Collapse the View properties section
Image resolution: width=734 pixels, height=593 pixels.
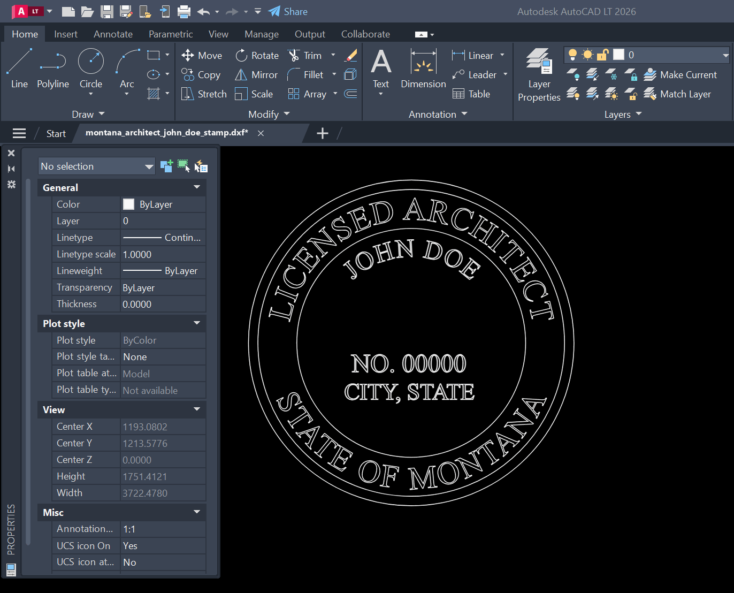tap(197, 409)
